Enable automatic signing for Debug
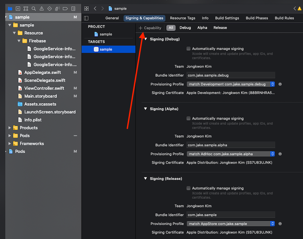Viewport: 303px width, 239px height. pyautogui.click(x=188, y=49)
